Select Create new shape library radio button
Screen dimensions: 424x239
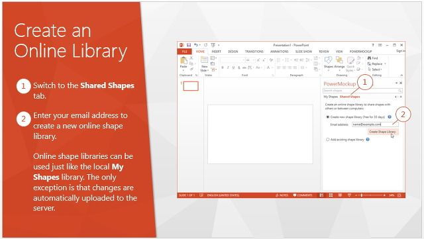(x=327, y=117)
